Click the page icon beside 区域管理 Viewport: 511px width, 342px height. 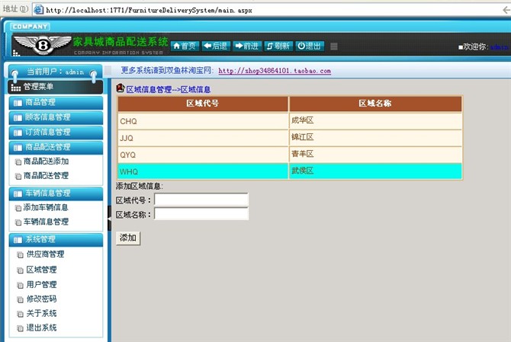20,270
